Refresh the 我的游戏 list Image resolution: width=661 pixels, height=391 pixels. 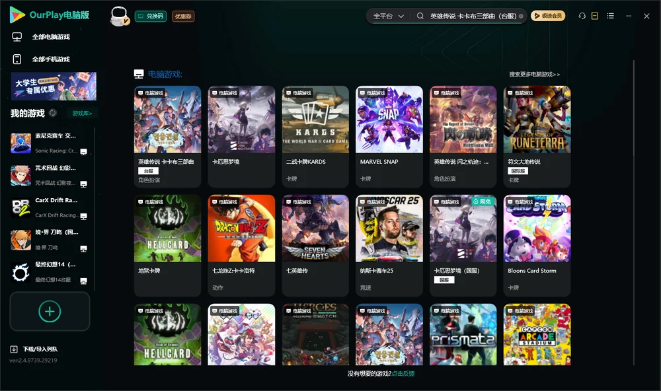53,113
